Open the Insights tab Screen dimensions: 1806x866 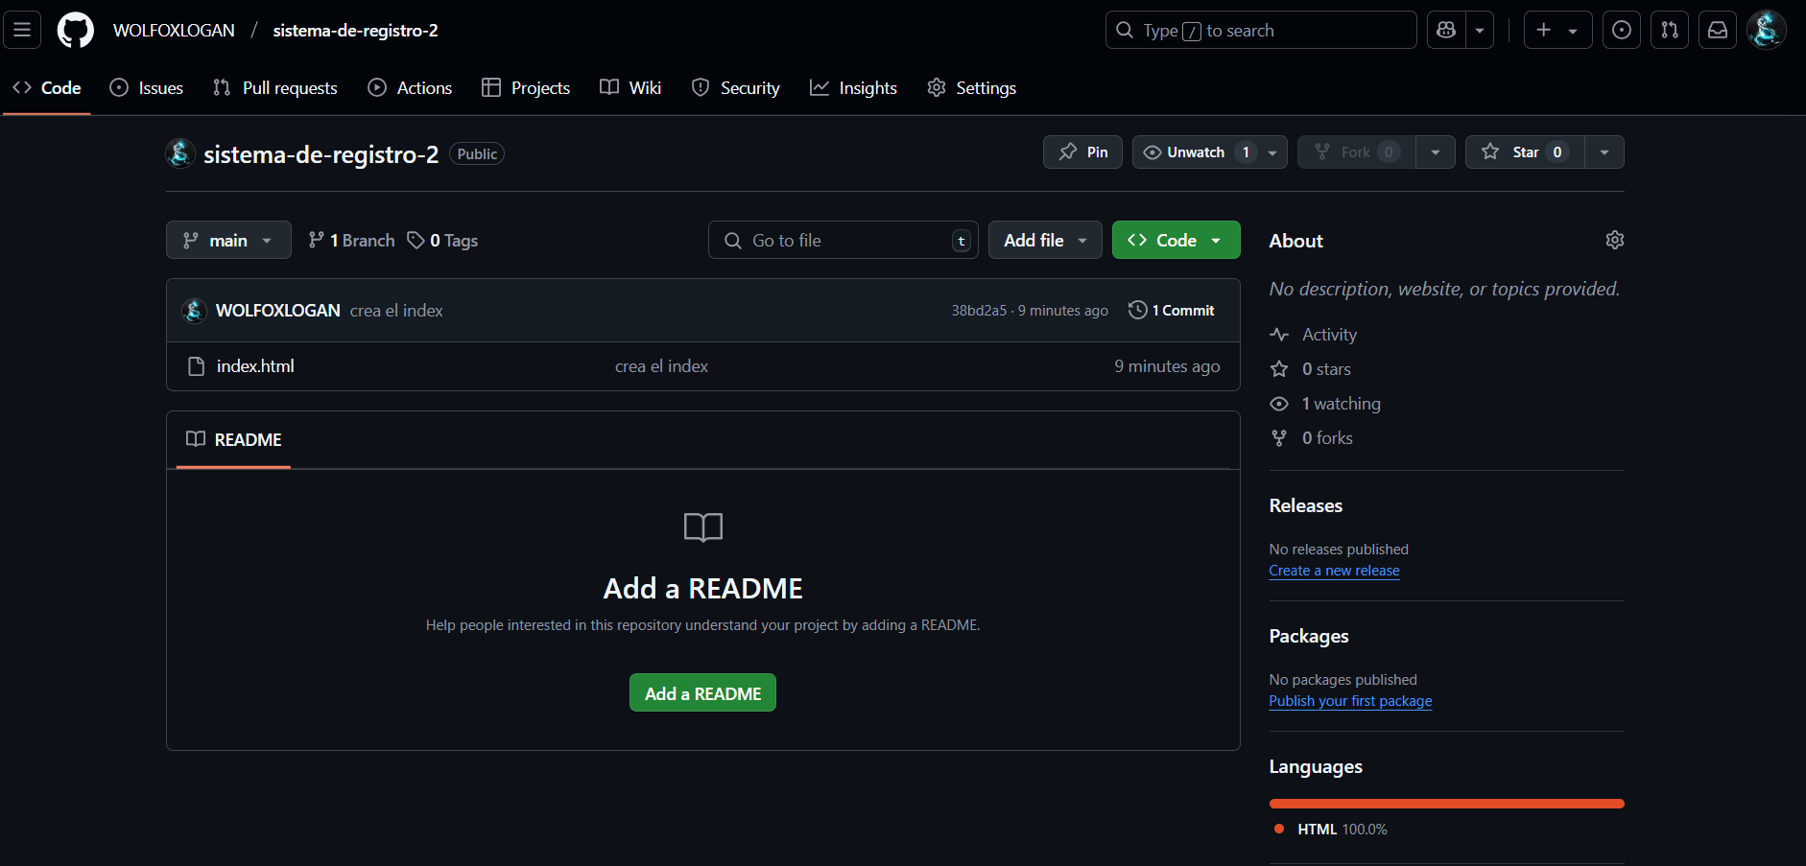pyautogui.click(x=854, y=87)
